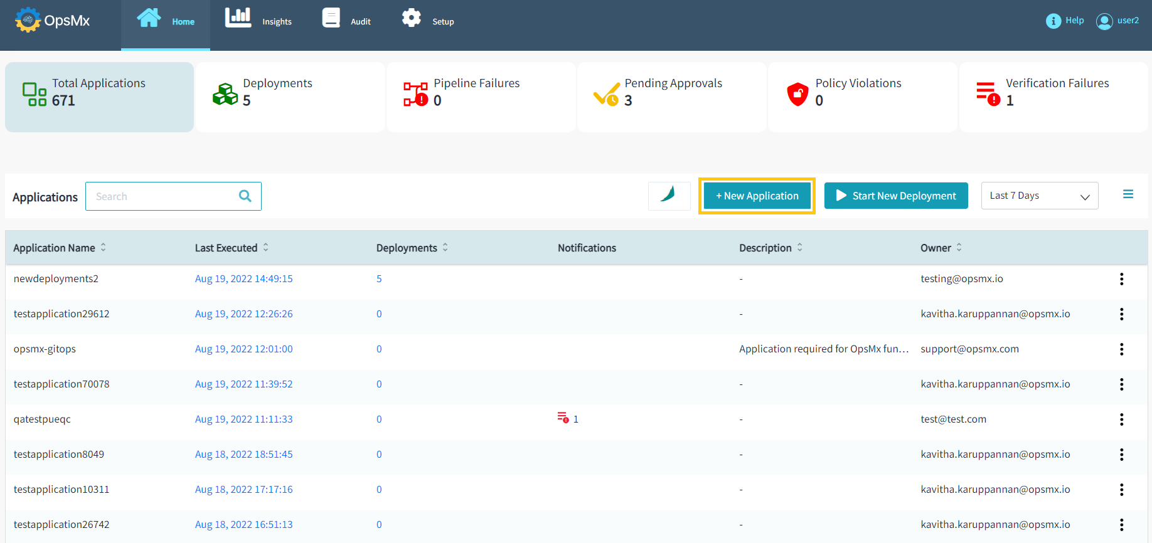The image size is (1152, 543).
Task: Open the hamburger list menu icon
Action: pos(1128,194)
